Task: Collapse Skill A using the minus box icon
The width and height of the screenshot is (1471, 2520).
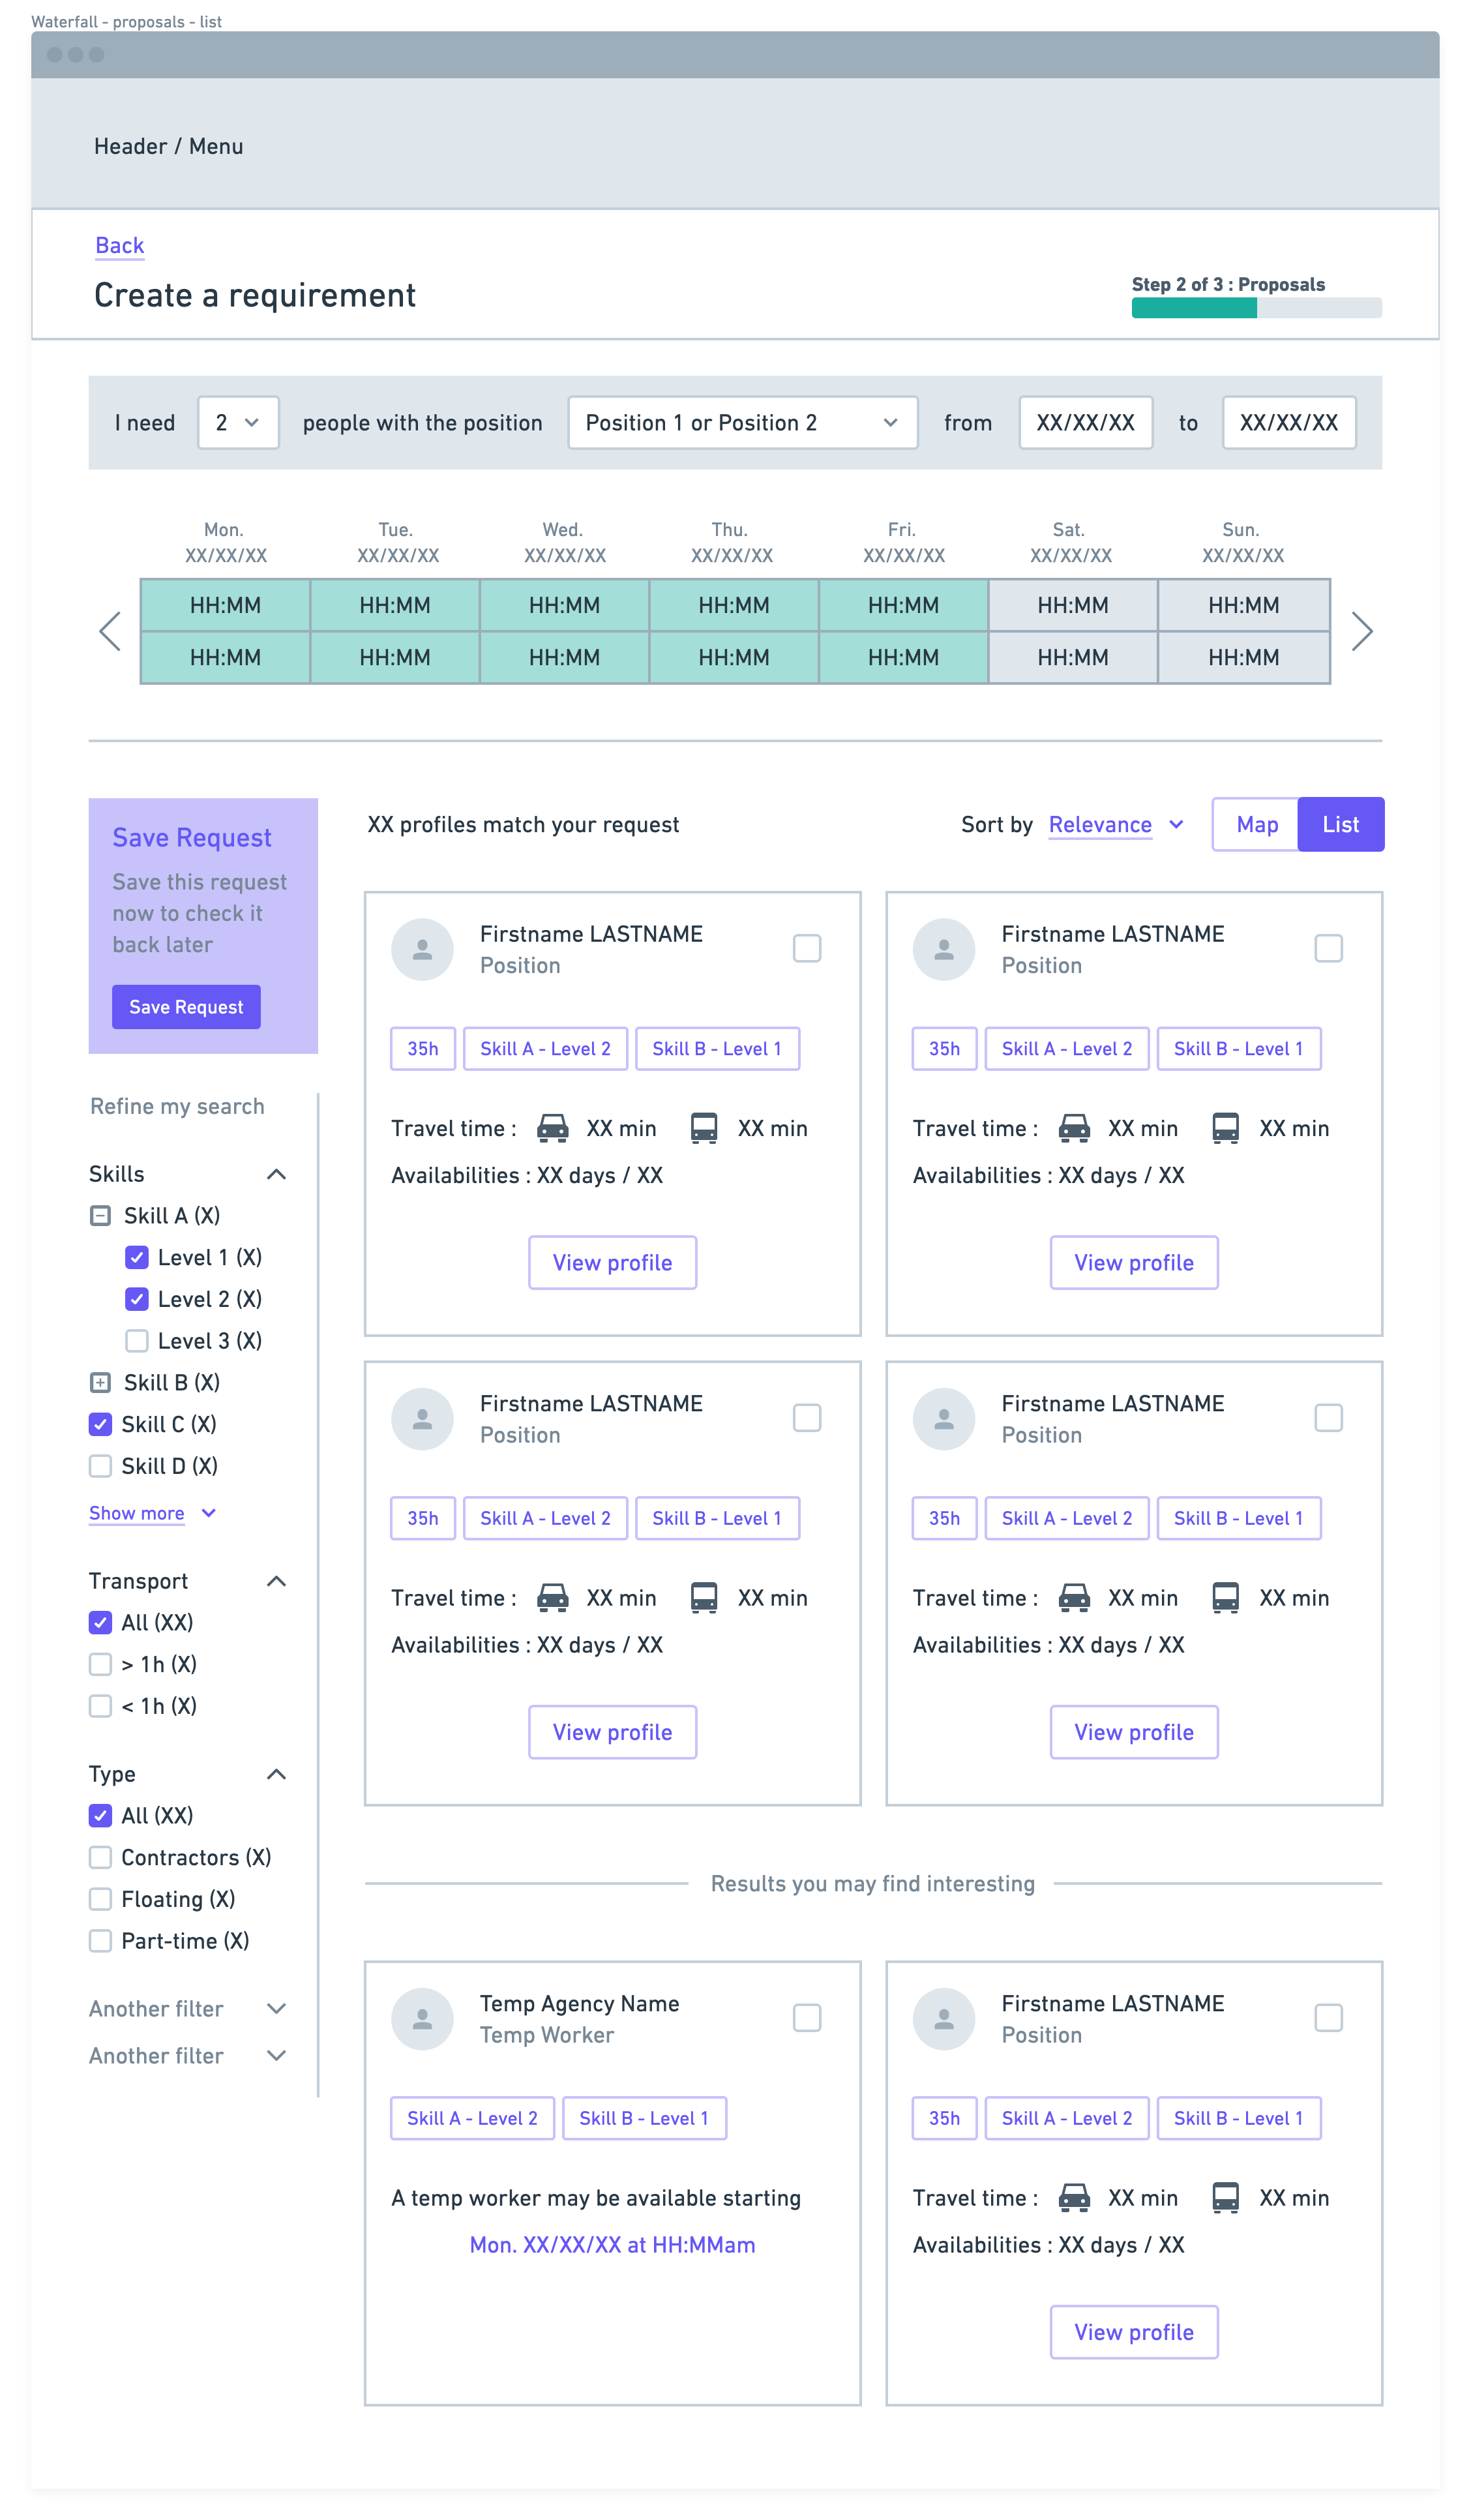Action: (x=100, y=1216)
